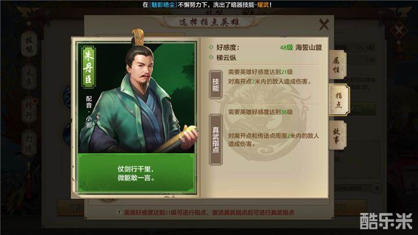
Task: Click the 魅影绝尘 player name in announcement
Action: click(x=163, y=5)
